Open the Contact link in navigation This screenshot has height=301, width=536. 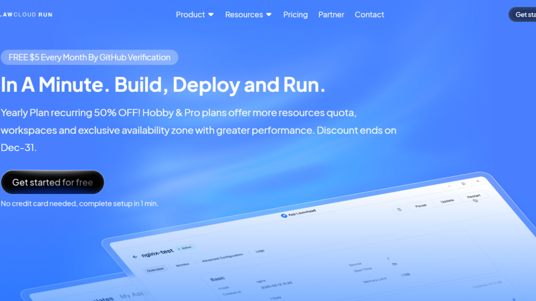(370, 15)
